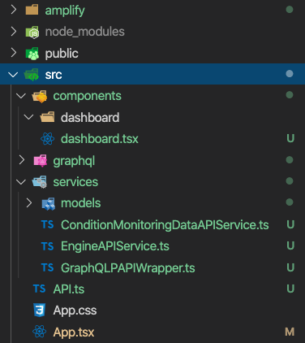Click the React icon beside dashboard.tsx
The image size is (305, 343).
coord(48,139)
